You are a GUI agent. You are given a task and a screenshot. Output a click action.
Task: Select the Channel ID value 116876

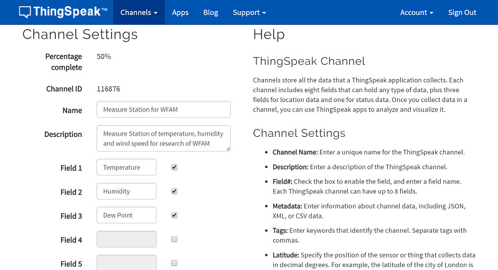(x=108, y=89)
